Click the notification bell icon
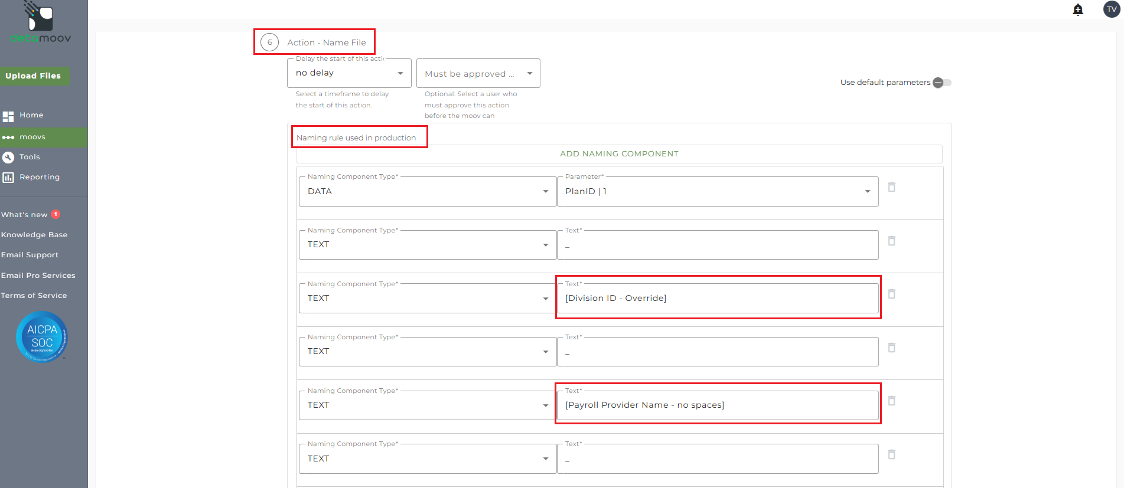Image resolution: width=1124 pixels, height=488 pixels. click(1078, 9)
